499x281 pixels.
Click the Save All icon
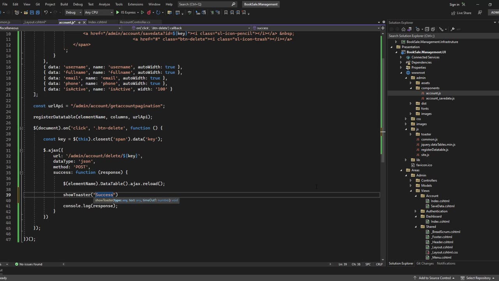pos(38,12)
